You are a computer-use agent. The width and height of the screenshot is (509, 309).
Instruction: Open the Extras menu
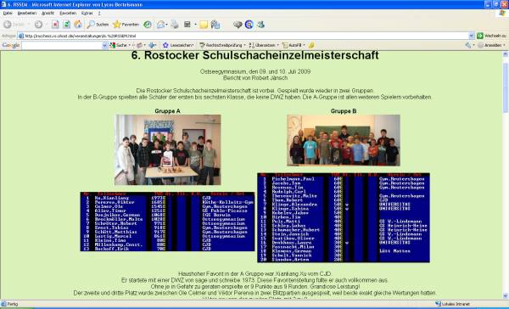[87, 13]
